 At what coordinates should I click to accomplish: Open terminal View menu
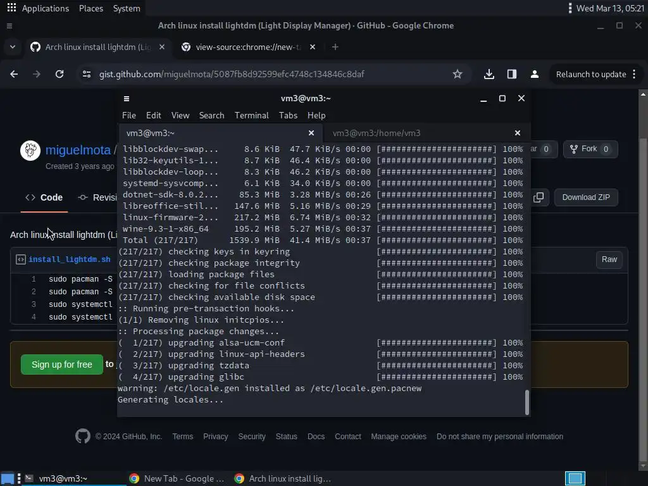coord(180,116)
